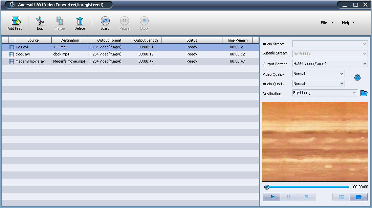Screen dimensions: 372x208
Task: Take a snapshot of the preview
Action: [341, 197]
